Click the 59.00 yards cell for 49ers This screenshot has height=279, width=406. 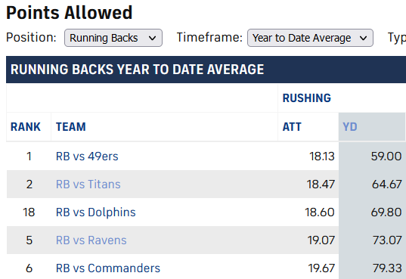386,157
